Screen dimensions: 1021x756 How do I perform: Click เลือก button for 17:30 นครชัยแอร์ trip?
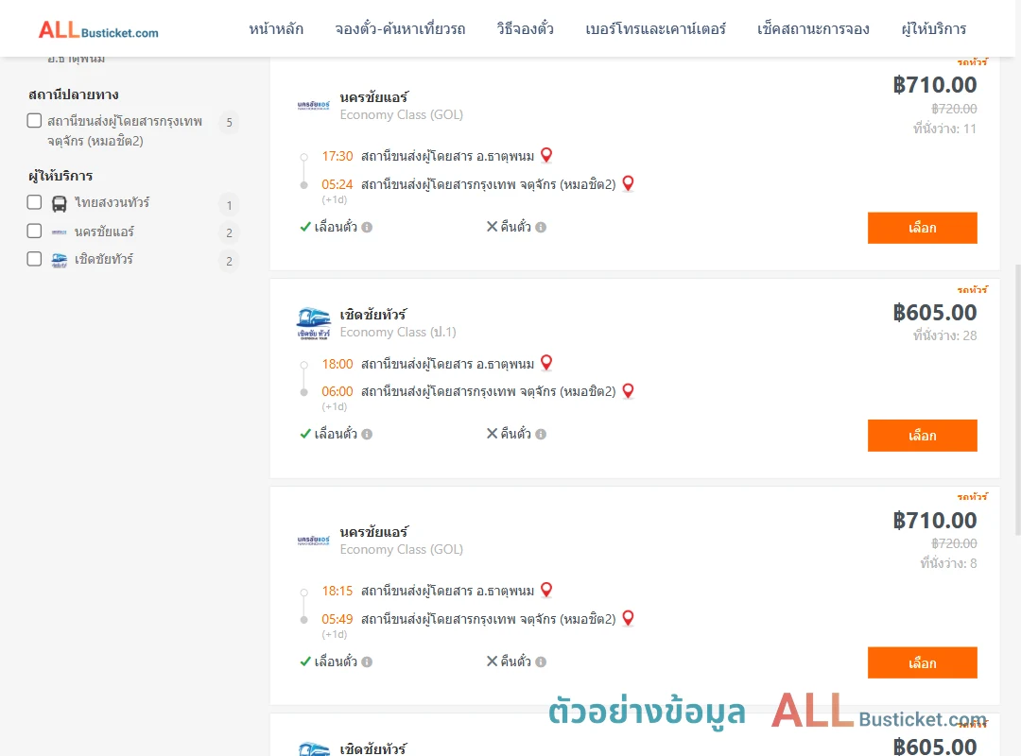[922, 228]
